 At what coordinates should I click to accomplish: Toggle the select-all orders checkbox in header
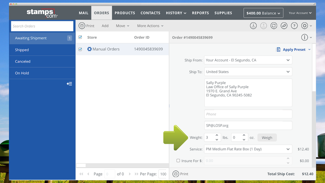tap(80, 37)
